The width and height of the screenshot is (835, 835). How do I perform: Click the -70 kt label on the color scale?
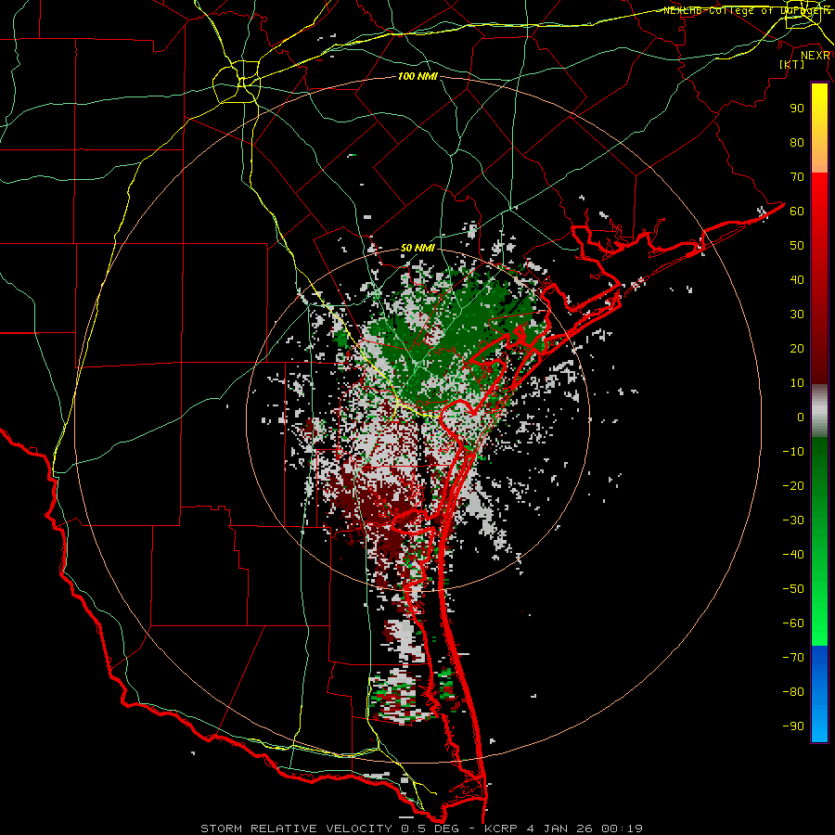click(793, 658)
